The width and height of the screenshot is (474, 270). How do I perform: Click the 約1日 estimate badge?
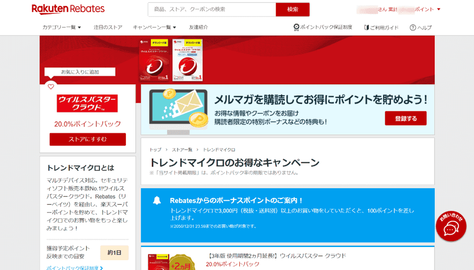pos(114,253)
